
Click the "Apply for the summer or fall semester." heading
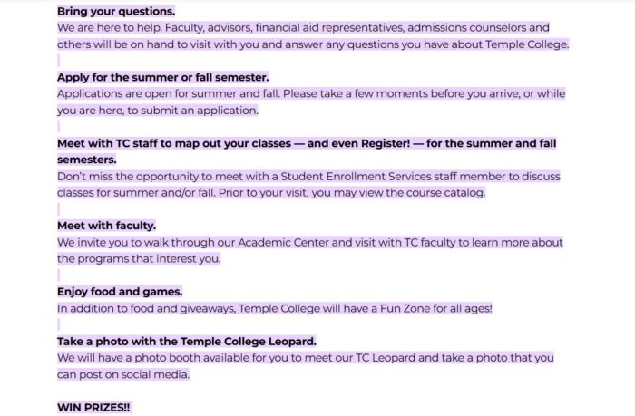162,77
